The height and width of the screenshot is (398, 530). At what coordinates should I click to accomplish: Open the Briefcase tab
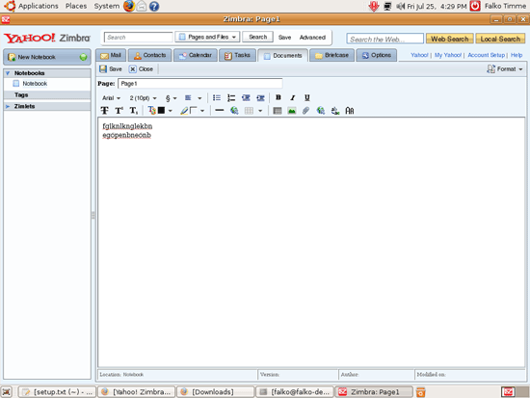click(x=331, y=55)
